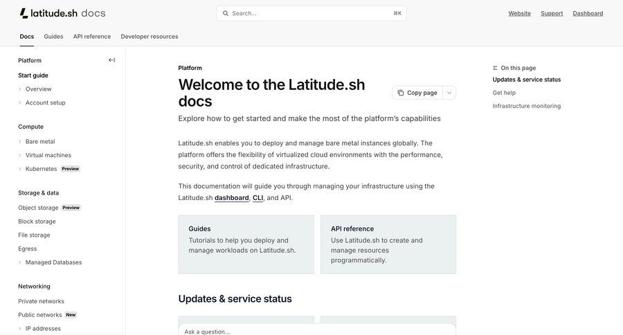Viewport: 623px width, 335px height.
Task: Expand the Overview chevron in sidebar
Action: click(20, 89)
